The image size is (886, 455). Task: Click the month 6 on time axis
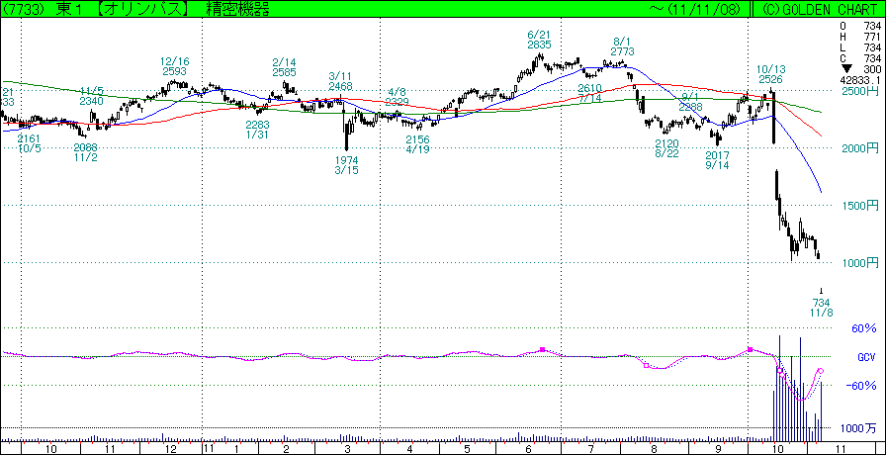[528, 449]
